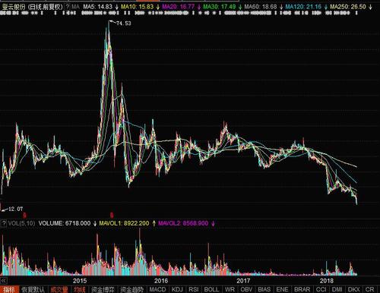
Task: Open the 资金博弈 indicator
Action: coord(103,289)
